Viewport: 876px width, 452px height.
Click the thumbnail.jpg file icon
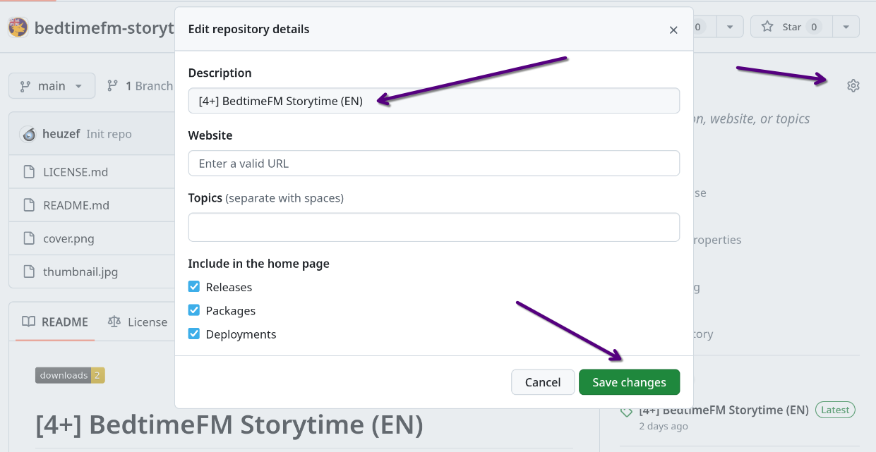[x=29, y=271]
